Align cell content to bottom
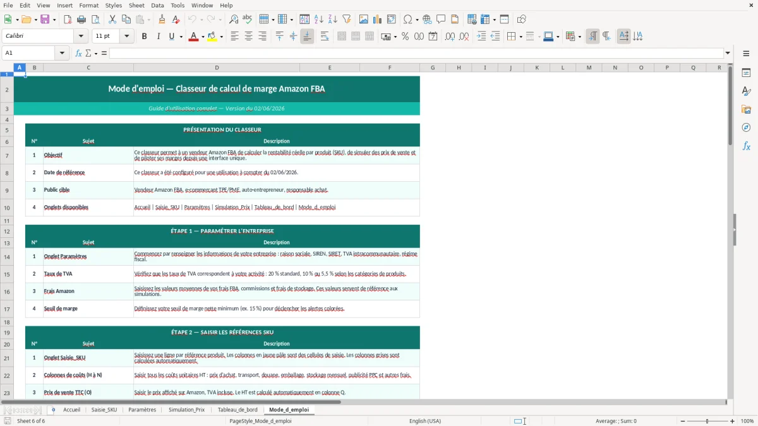Viewport: 758px width, 426px height. click(307, 37)
